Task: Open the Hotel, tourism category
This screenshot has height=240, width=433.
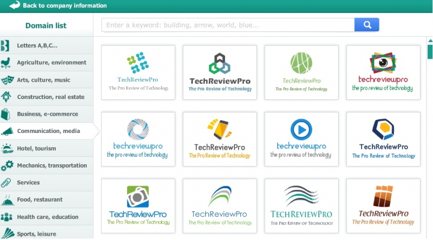Action: 36,149
